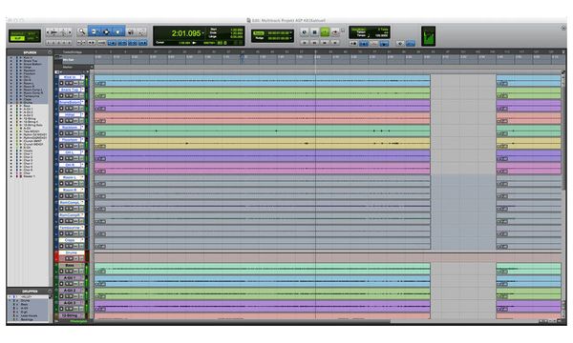Click the Return to Zero transport button
573x343 pixels.
[x=304, y=43]
